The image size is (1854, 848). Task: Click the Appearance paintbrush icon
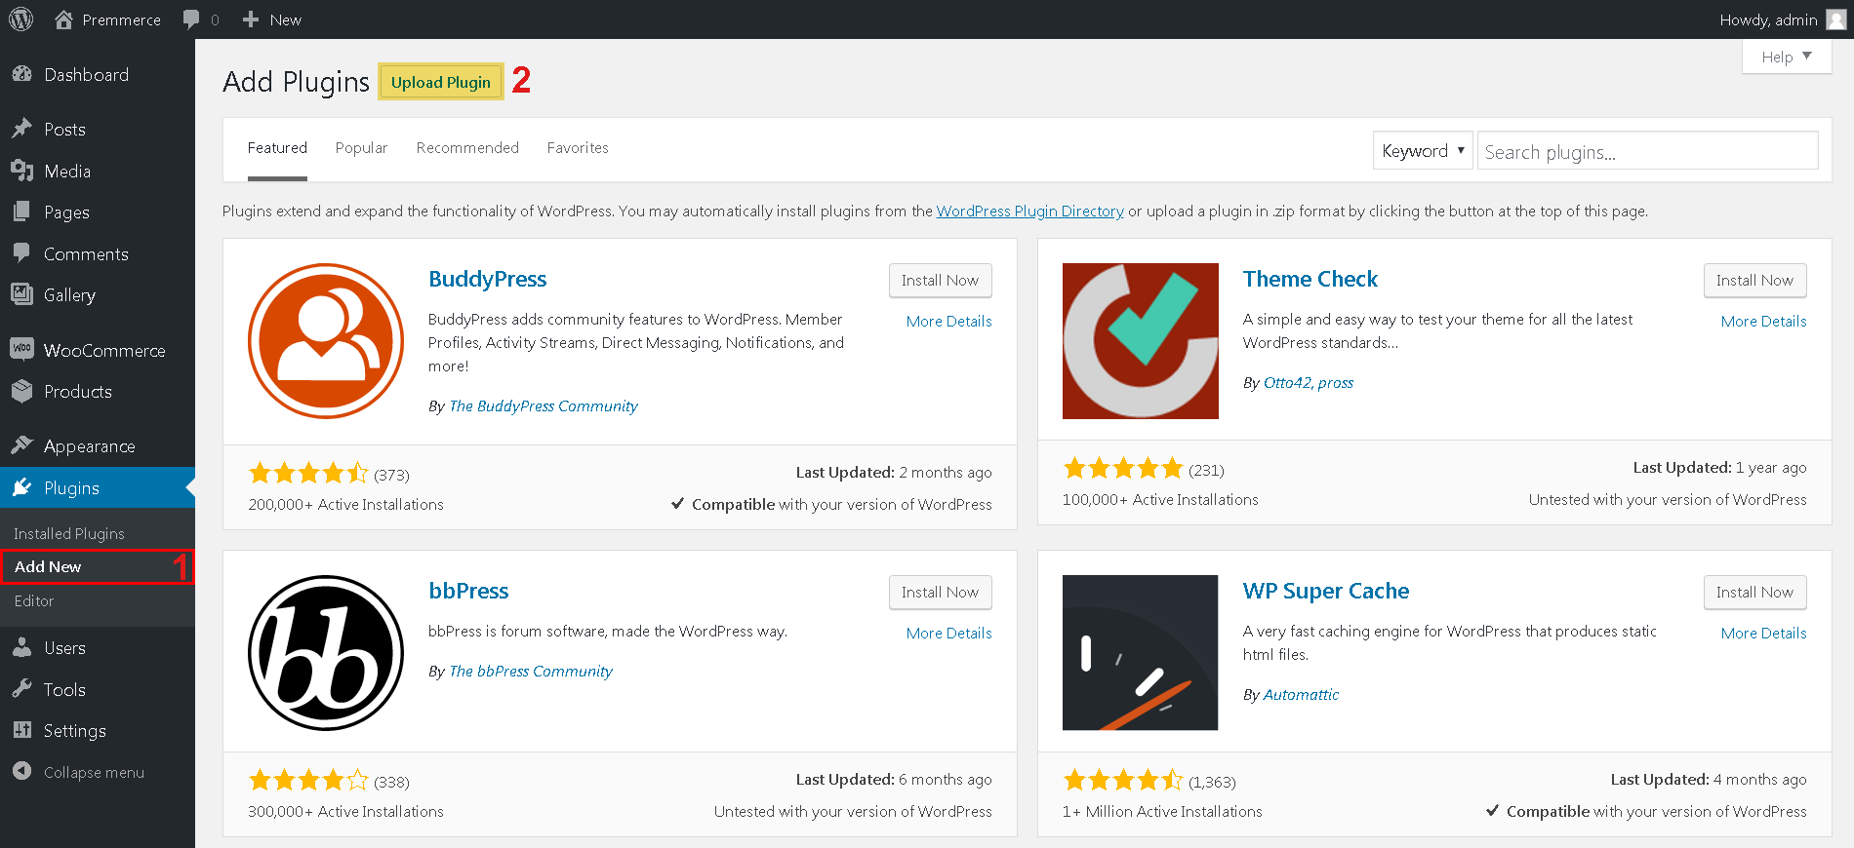tap(21, 445)
